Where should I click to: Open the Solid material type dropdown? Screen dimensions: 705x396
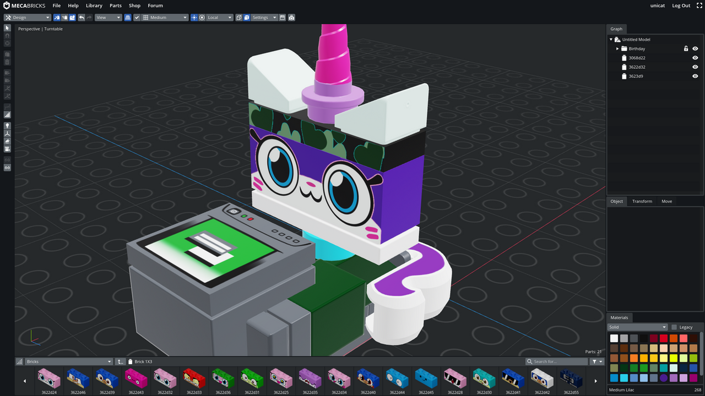637,327
